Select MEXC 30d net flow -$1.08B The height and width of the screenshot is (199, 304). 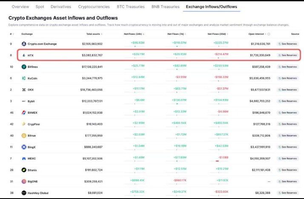click(x=223, y=157)
